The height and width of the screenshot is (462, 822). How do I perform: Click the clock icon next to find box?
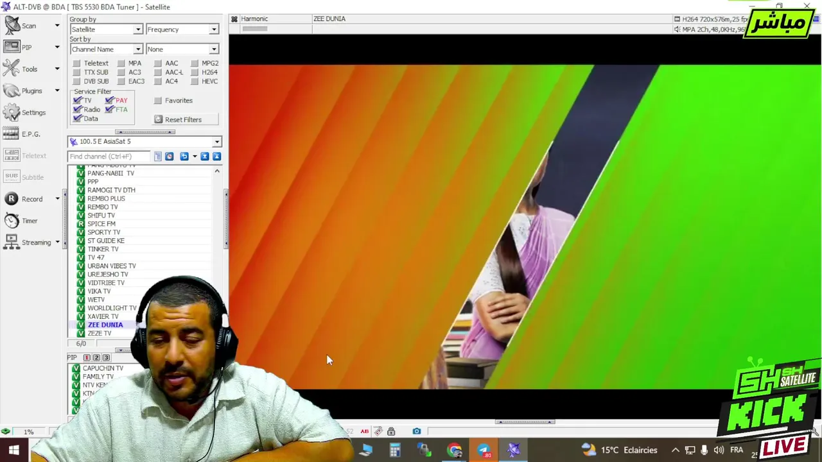tap(169, 157)
